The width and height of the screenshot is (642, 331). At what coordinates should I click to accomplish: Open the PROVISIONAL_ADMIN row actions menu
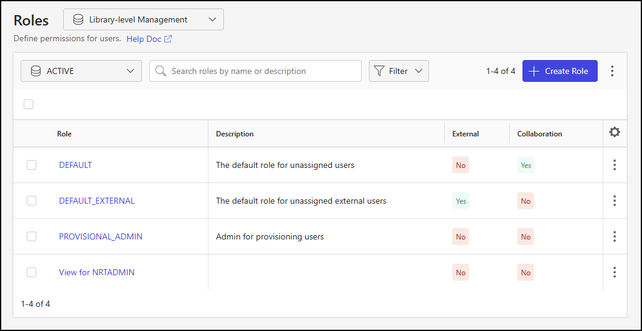[x=615, y=236]
